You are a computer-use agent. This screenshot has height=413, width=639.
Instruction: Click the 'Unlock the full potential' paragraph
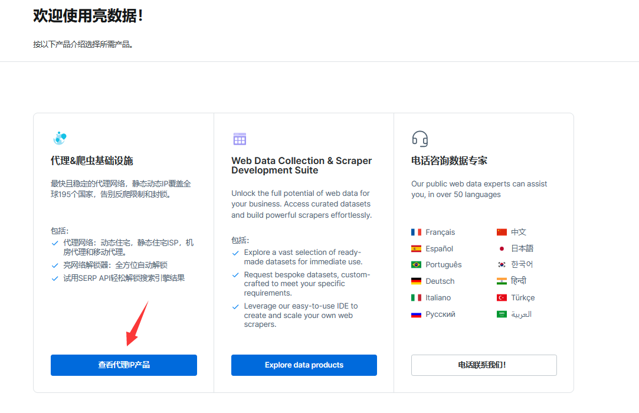coord(302,204)
